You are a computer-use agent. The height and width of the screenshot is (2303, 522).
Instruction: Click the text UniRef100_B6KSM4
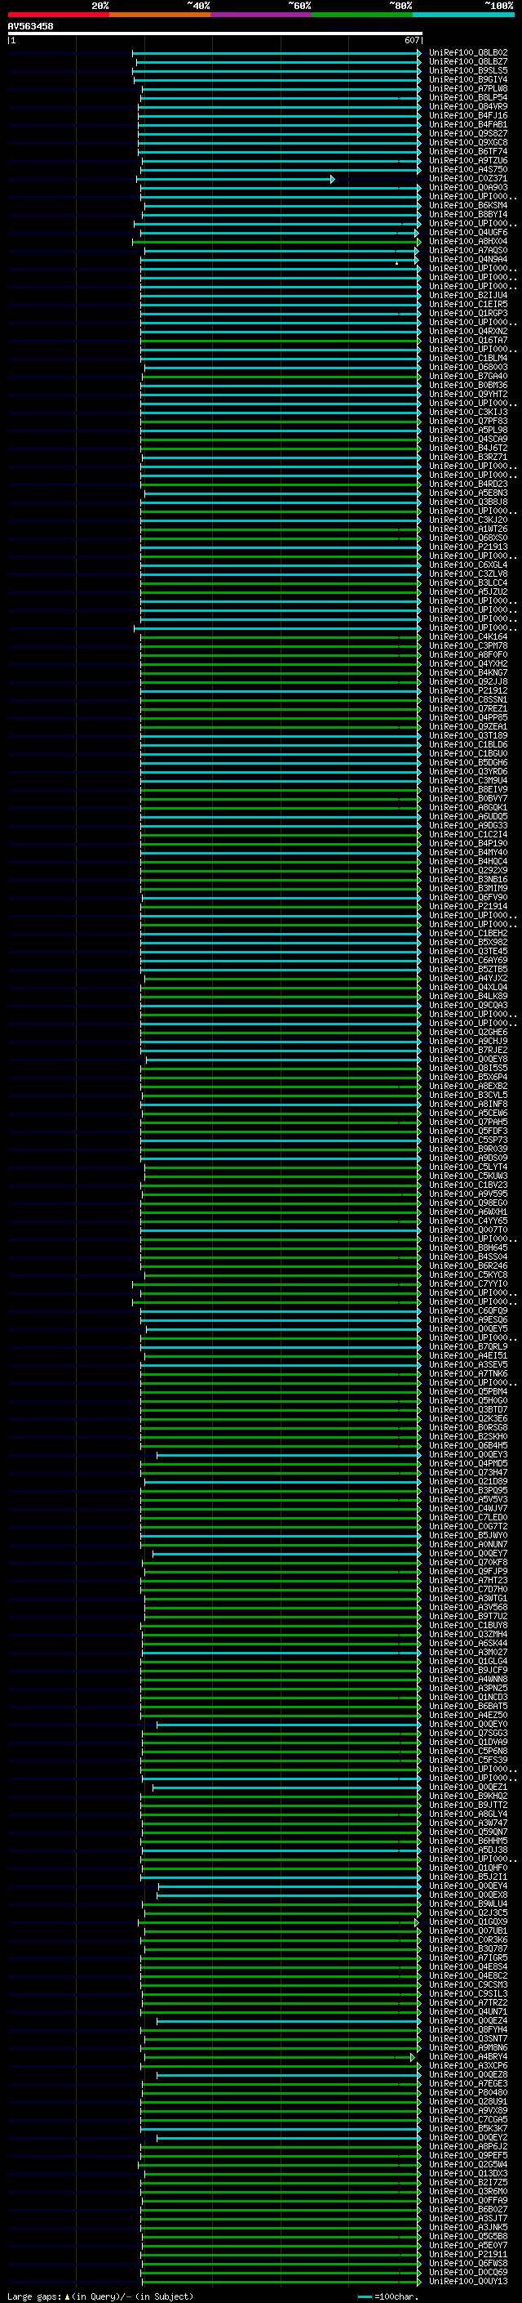coord(468,206)
